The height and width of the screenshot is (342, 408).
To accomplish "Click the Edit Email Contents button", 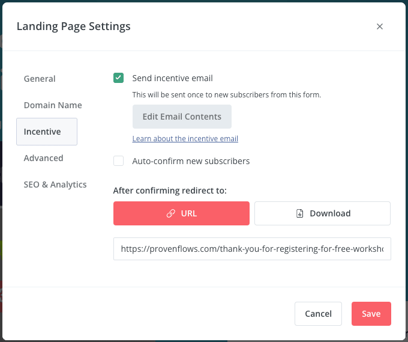I will click(x=182, y=117).
